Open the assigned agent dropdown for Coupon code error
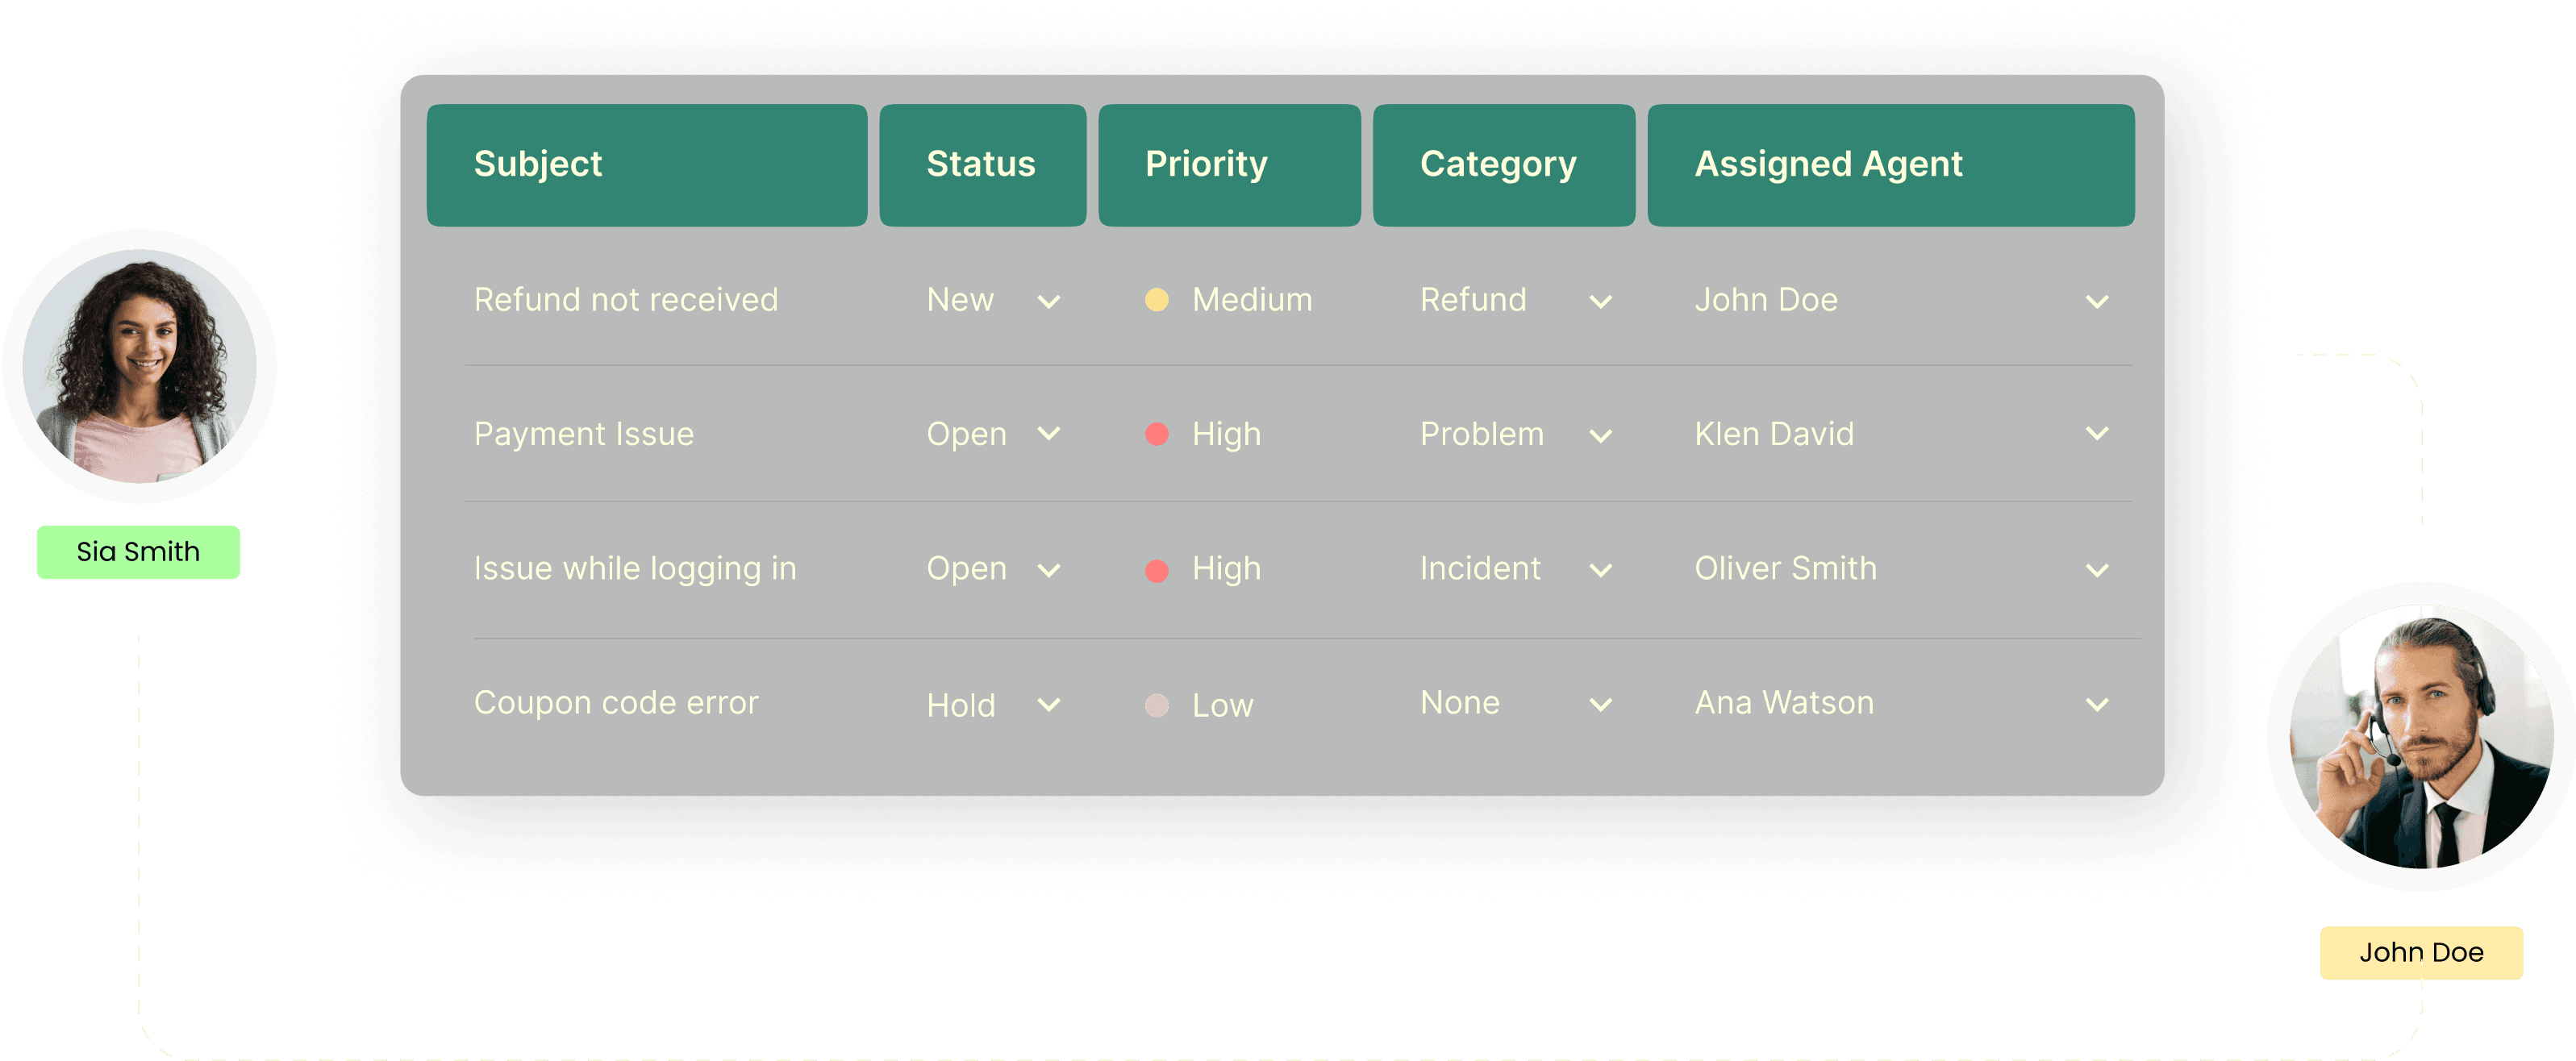Image resolution: width=2576 pixels, height=1061 pixels. click(x=2098, y=704)
